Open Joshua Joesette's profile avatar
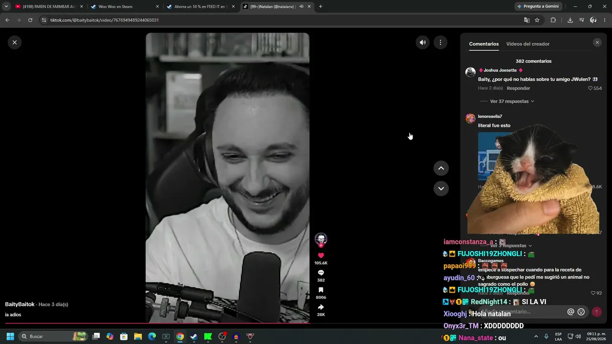The image size is (612, 344). click(470, 72)
